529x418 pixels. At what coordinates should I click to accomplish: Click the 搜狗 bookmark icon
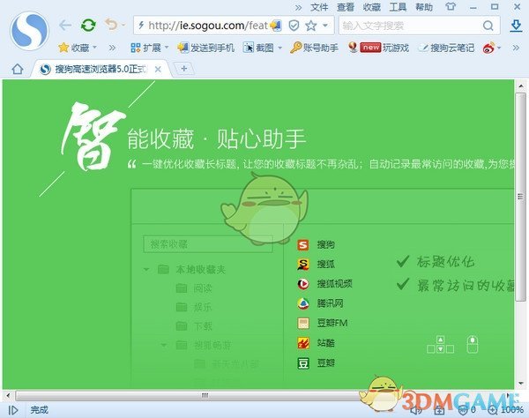coord(303,244)
